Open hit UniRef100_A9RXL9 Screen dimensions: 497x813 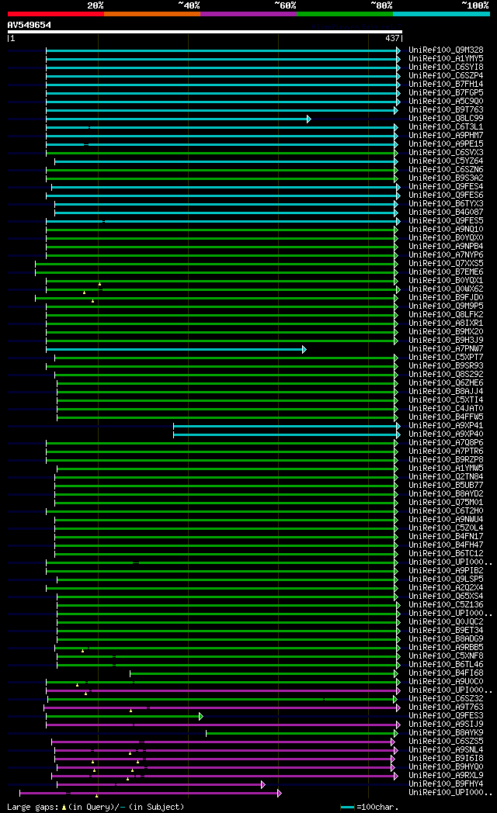click(446, 776)
